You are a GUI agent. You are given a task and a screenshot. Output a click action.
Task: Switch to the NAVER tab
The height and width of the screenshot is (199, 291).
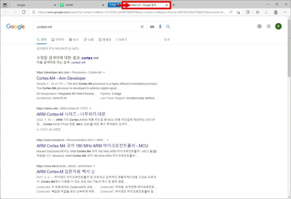82,5
